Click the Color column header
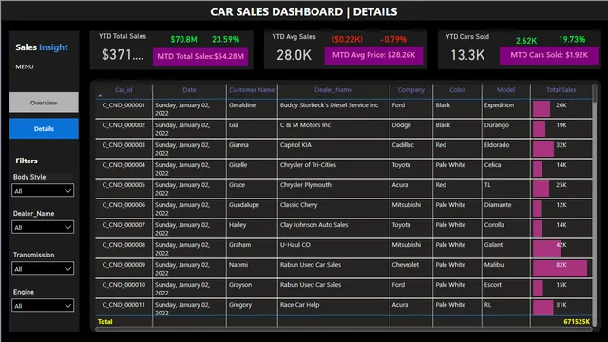 click(457, 90)
